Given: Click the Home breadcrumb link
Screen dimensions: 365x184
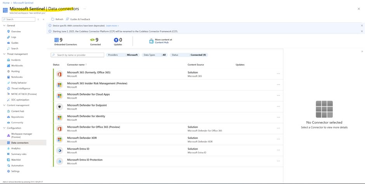Looking at the screenshot, I should [x=6, y=3].
